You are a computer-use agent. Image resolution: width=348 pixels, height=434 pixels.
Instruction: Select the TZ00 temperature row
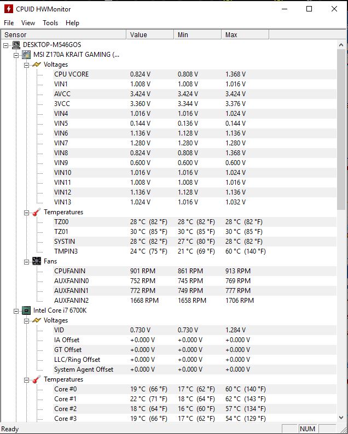(x=195, y=222)
